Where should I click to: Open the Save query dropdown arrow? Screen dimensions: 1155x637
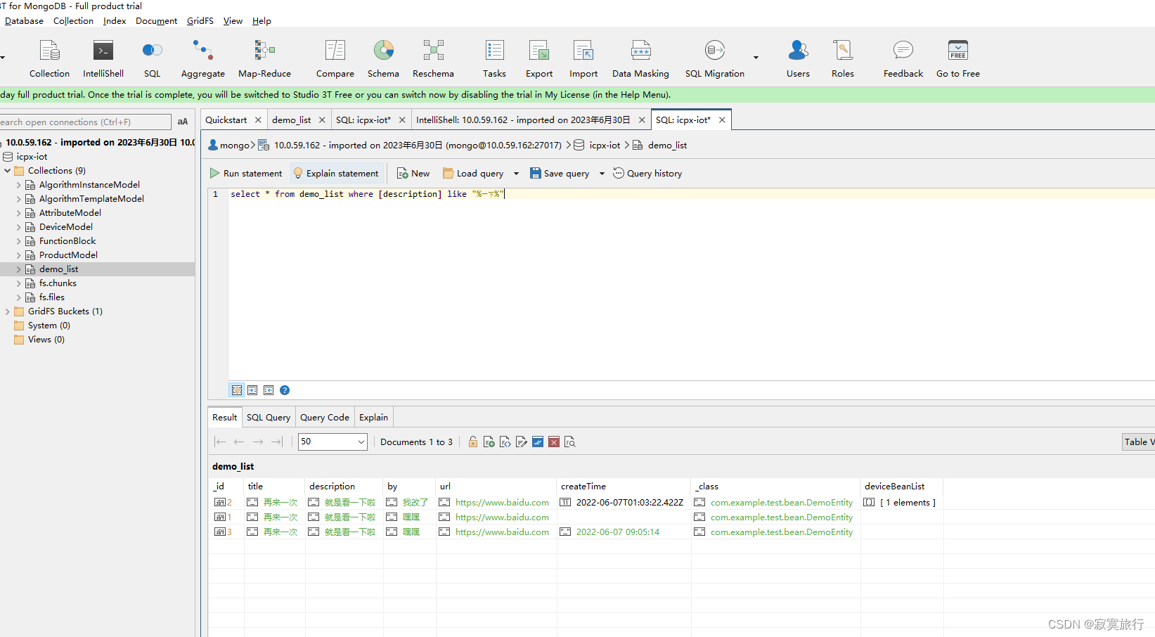click(x=602, y=174)
